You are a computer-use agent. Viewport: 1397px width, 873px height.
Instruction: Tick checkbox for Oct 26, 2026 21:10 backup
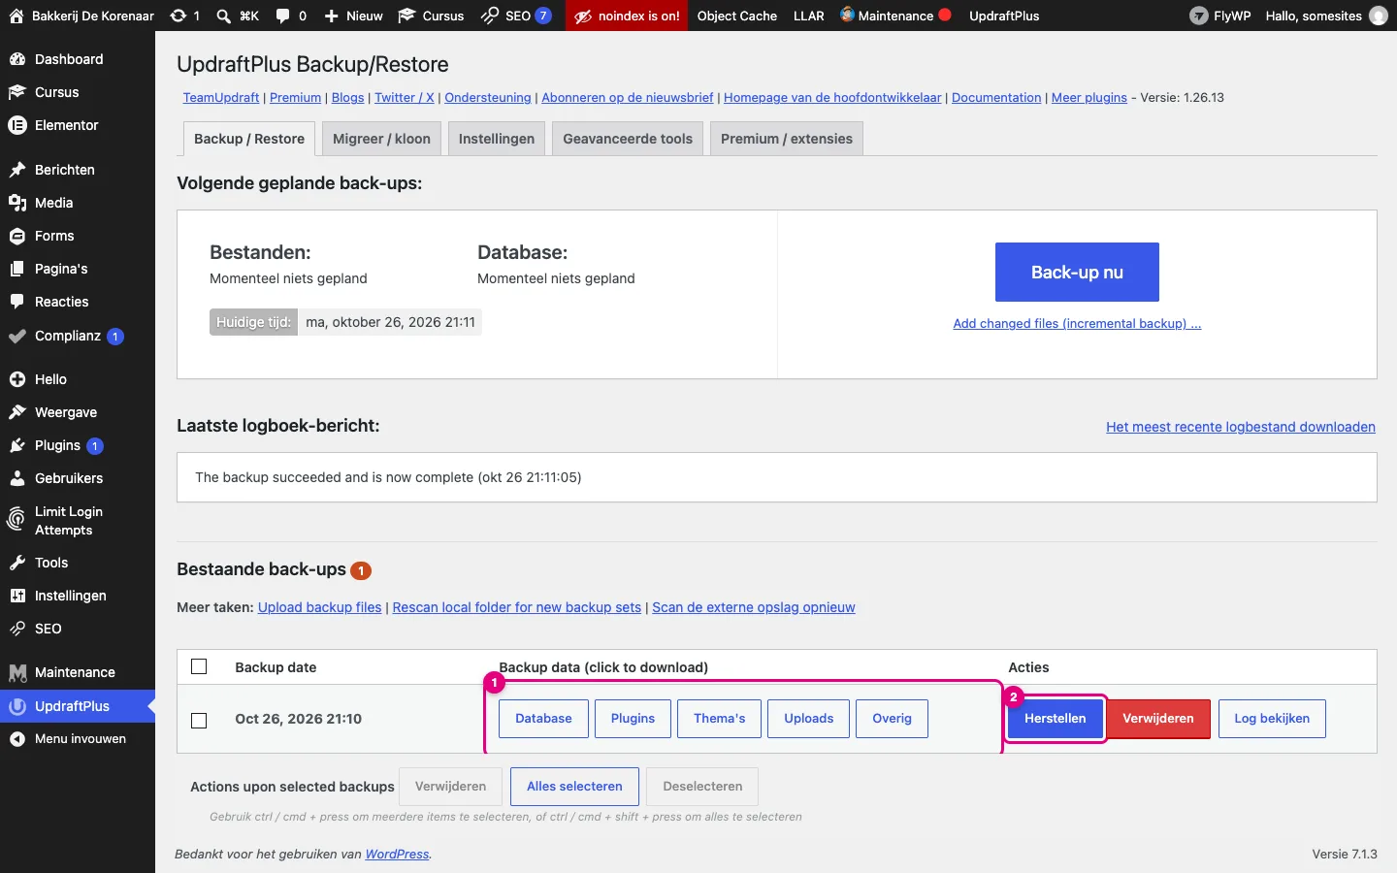pyautogui.click(x=199, y=720)
